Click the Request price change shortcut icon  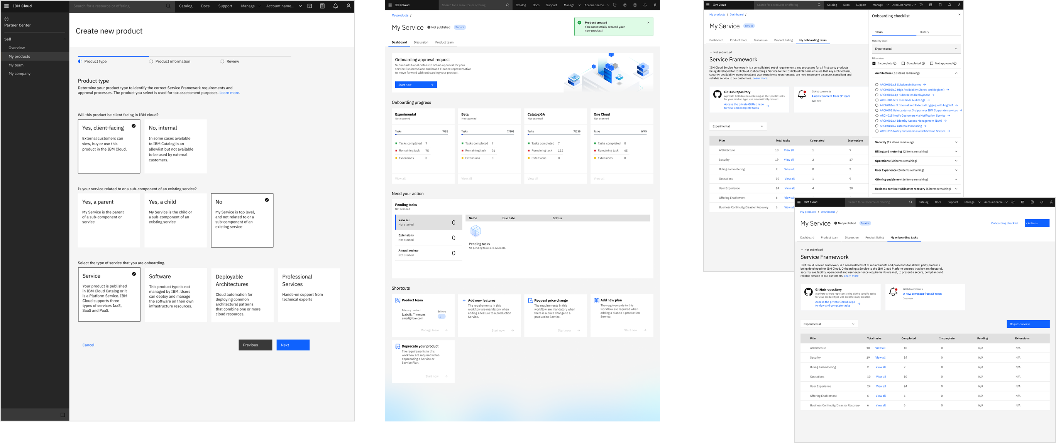pos(530,300)
